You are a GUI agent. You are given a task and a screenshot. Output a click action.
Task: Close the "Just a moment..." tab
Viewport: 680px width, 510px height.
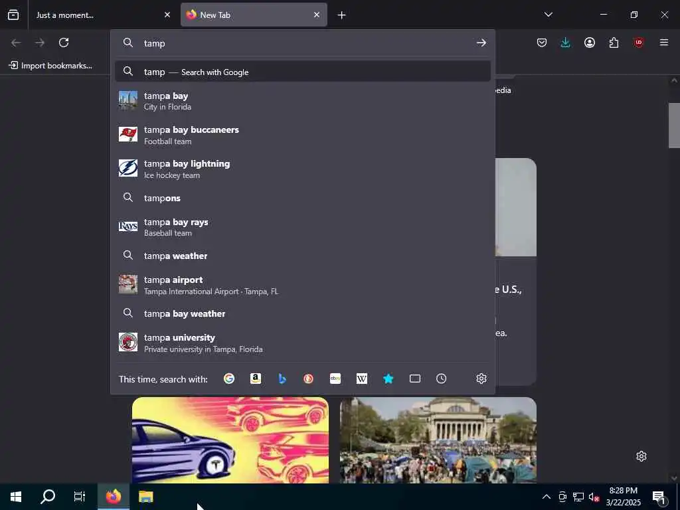[x=167, y=15]
